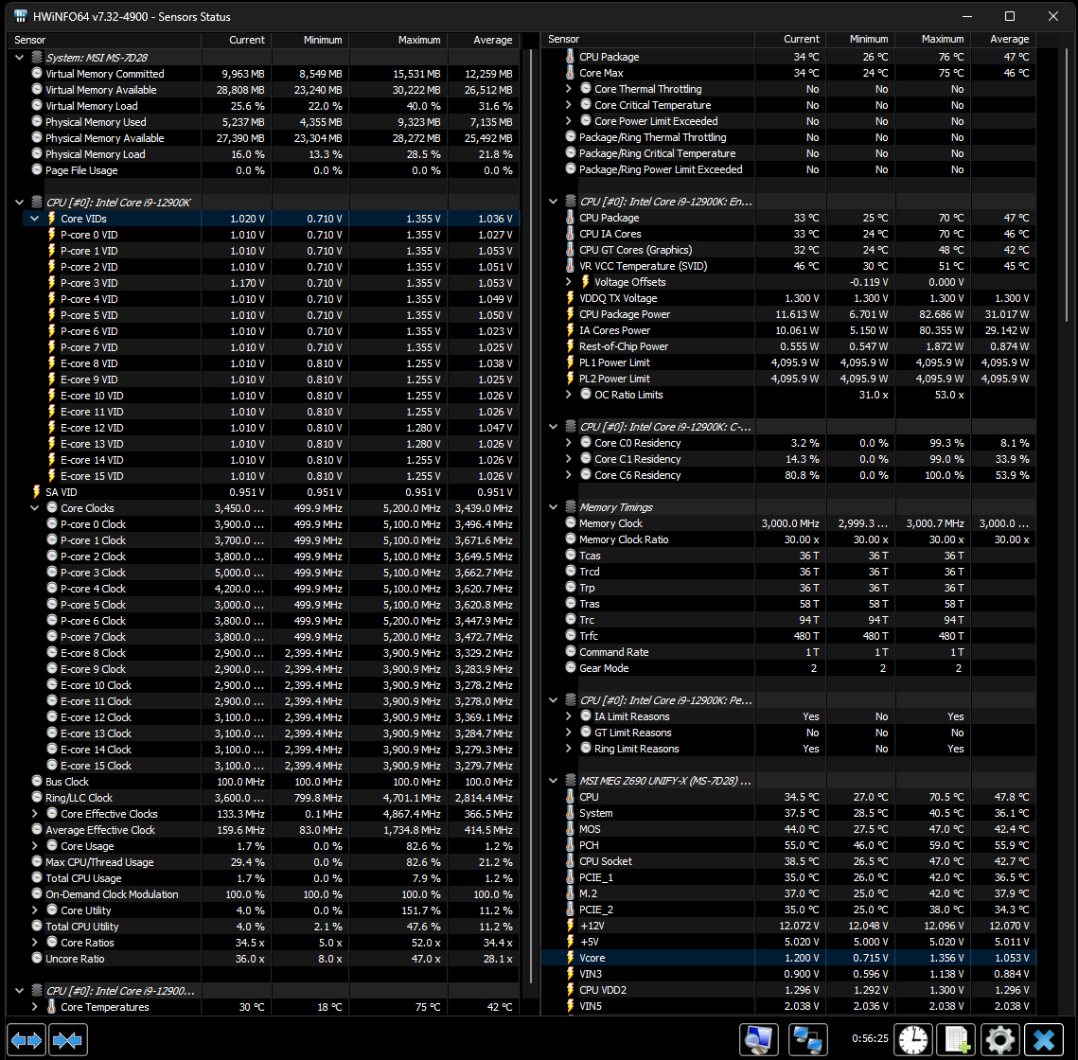Expand the Core C6 Residency row
Screen dimensions: 1078x1060
pos(569,475)
